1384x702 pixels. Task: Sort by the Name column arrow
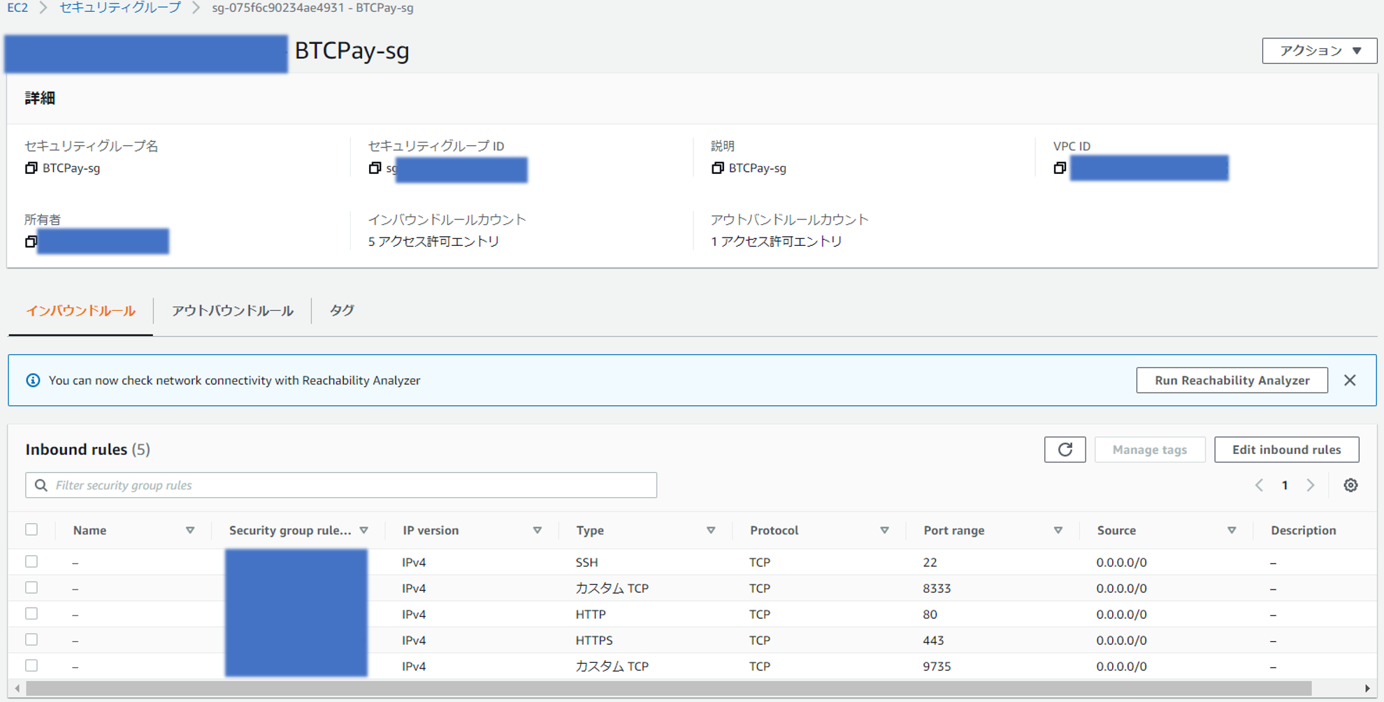(x=190, y=531)
